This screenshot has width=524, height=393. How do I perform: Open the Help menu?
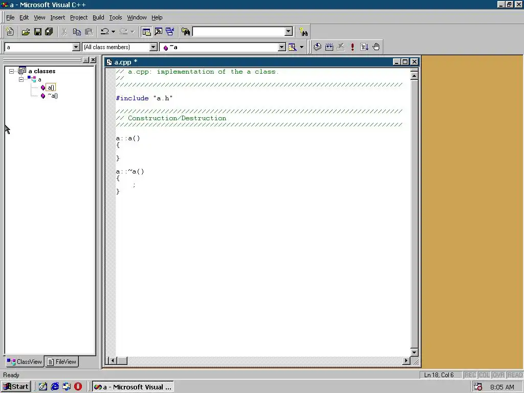(157, 17)
